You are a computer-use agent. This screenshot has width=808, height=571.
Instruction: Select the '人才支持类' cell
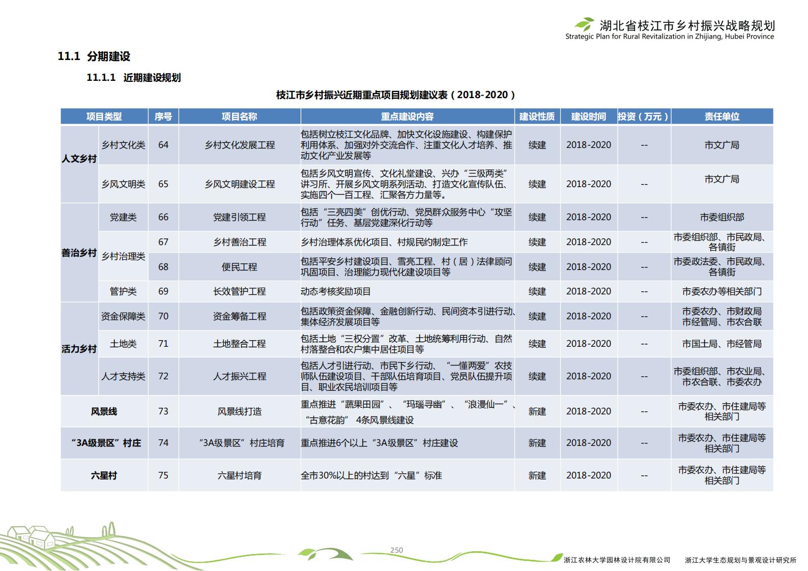point(123,376)
